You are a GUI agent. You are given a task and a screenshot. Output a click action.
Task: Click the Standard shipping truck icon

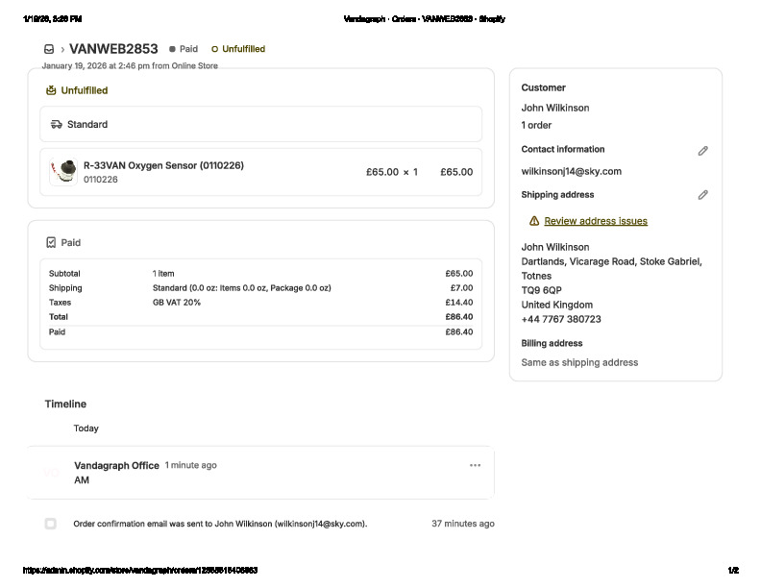tap(57, 124)
